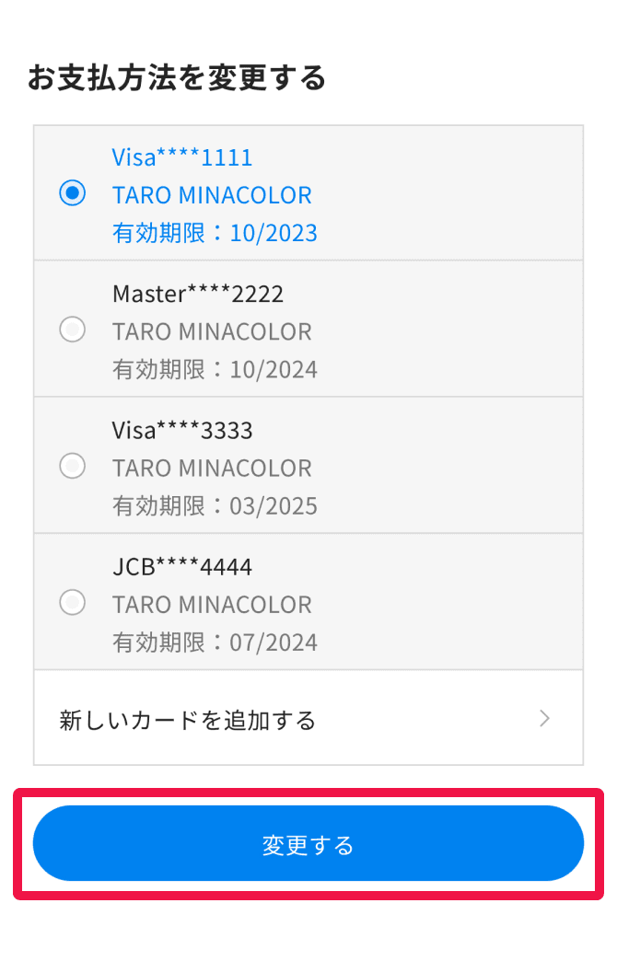Click the Master****2222 card label
Image resolution: width=617 pixels, height=961 pixels.
point(198,294)
